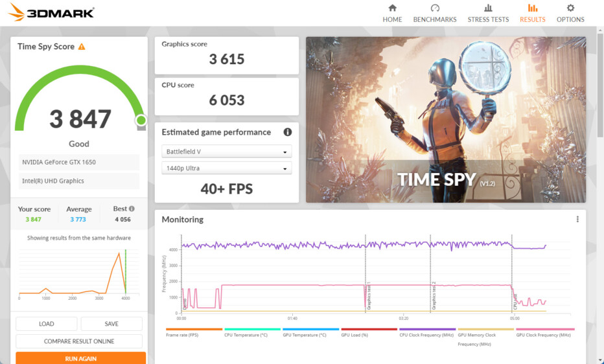Select the Results tab
This screenshot has height=364, width=604.
(x=532, y=13)
